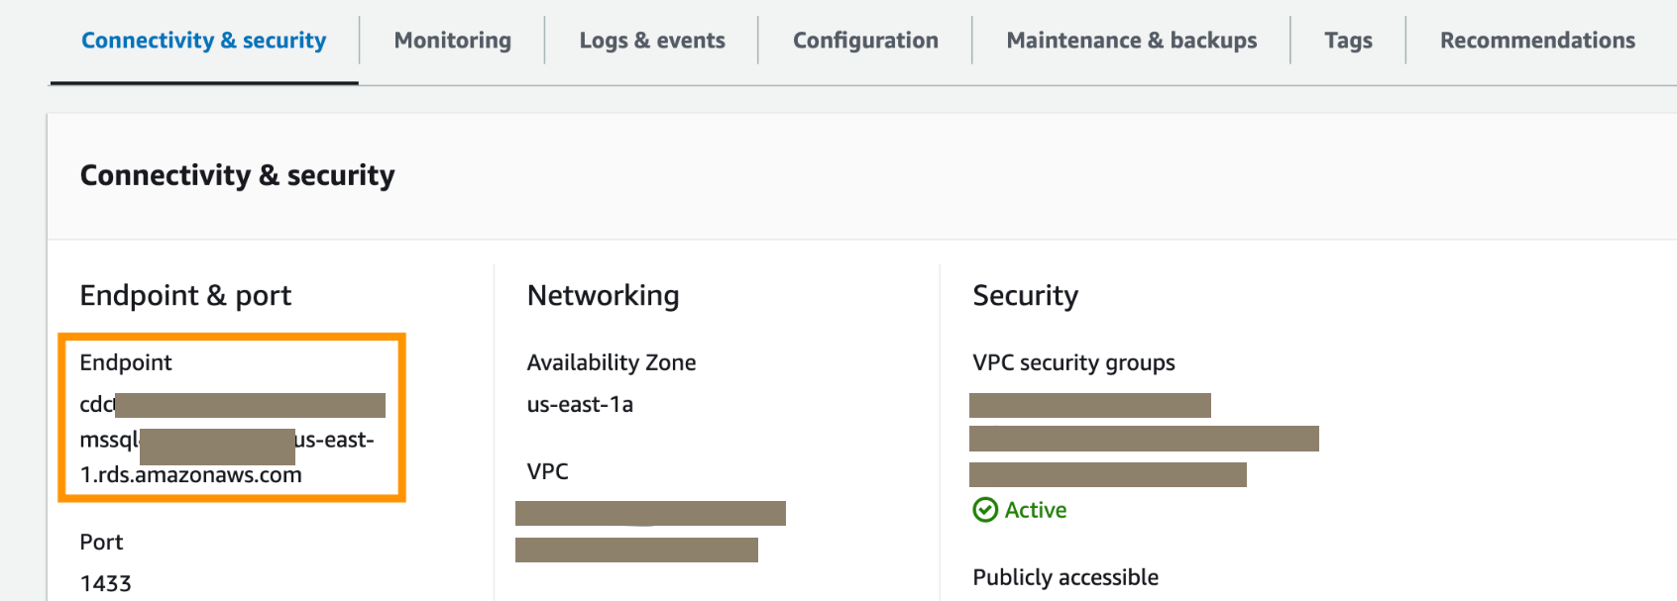Image resolution: width=1677 pixels, height=601 pixels.
Task: Select the us-east-1a availability zone value
Action: point(580,404)
